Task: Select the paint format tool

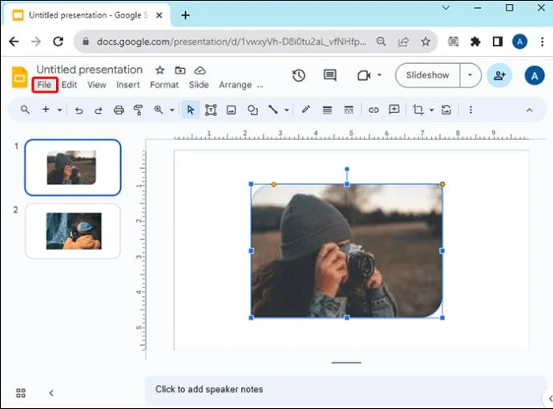Action: point(138,110)
